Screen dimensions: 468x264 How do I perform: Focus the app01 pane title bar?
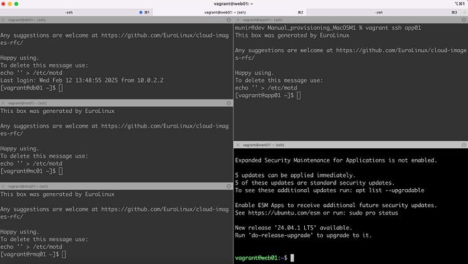tap(351, 19)
